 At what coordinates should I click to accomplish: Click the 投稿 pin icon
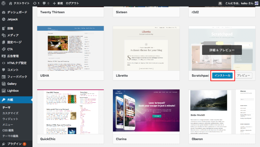pos(4,28)
